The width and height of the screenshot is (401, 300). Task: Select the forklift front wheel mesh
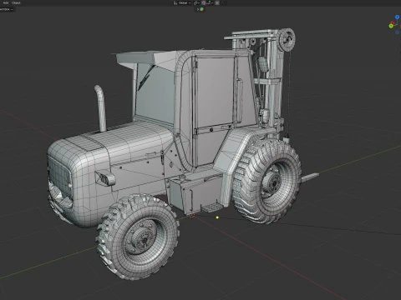pos(139,237)
